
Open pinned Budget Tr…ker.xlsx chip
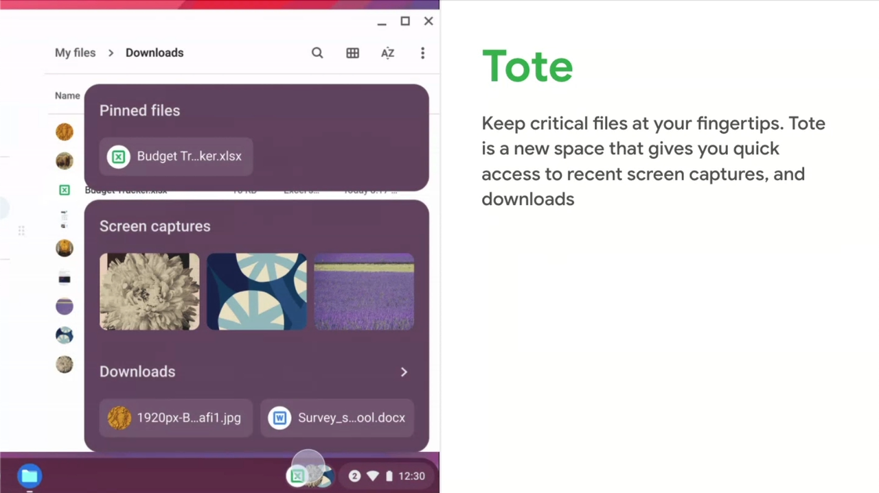pyautogui.click(x=176, y=156)
